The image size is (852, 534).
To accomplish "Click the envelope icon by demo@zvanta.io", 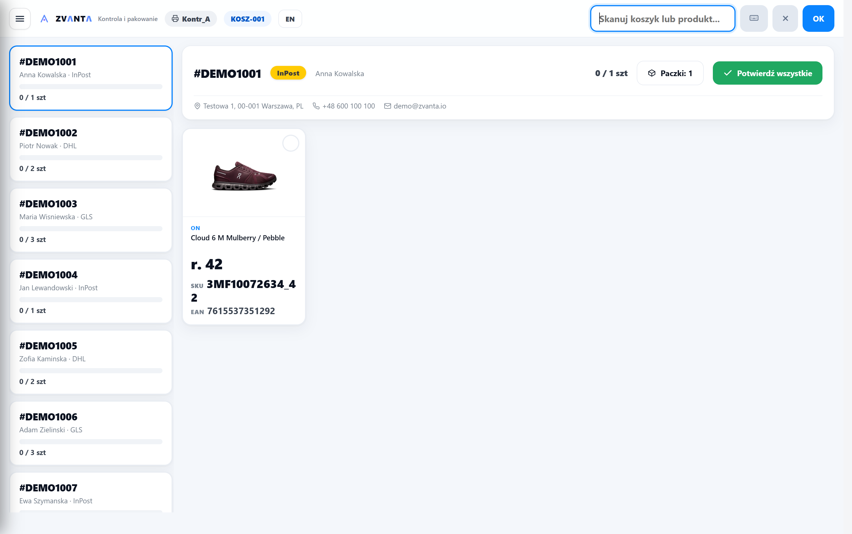I will [387, 106].
